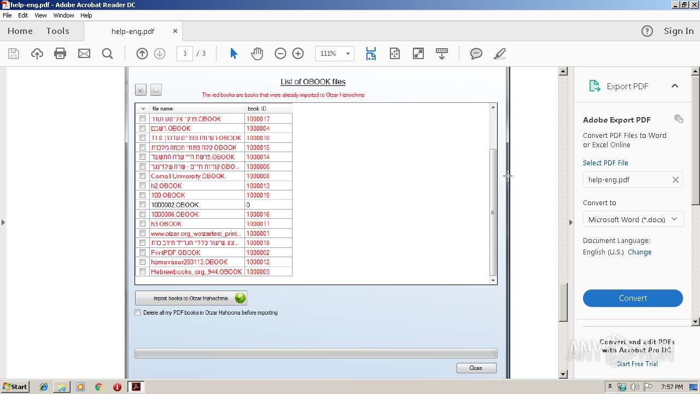Image resolution: width=700 pixels, height=394 pixels.
Task: Click the Acrobat Reader taskbar icon
Action: click(136, 387)
